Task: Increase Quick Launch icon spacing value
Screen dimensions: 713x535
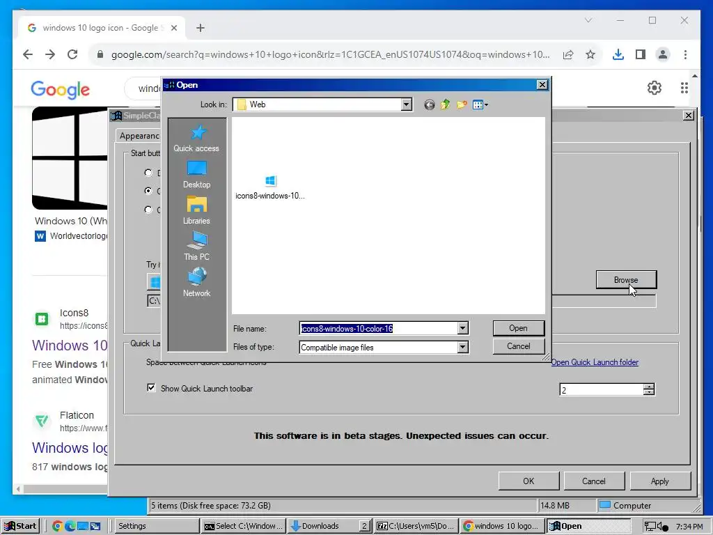Action: [x=649, y=387]
